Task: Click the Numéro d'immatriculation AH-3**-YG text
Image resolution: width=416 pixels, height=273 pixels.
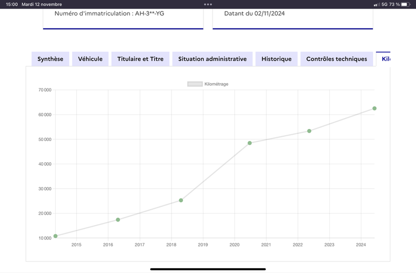Action: pyautogui.click(x=109, y=14)
